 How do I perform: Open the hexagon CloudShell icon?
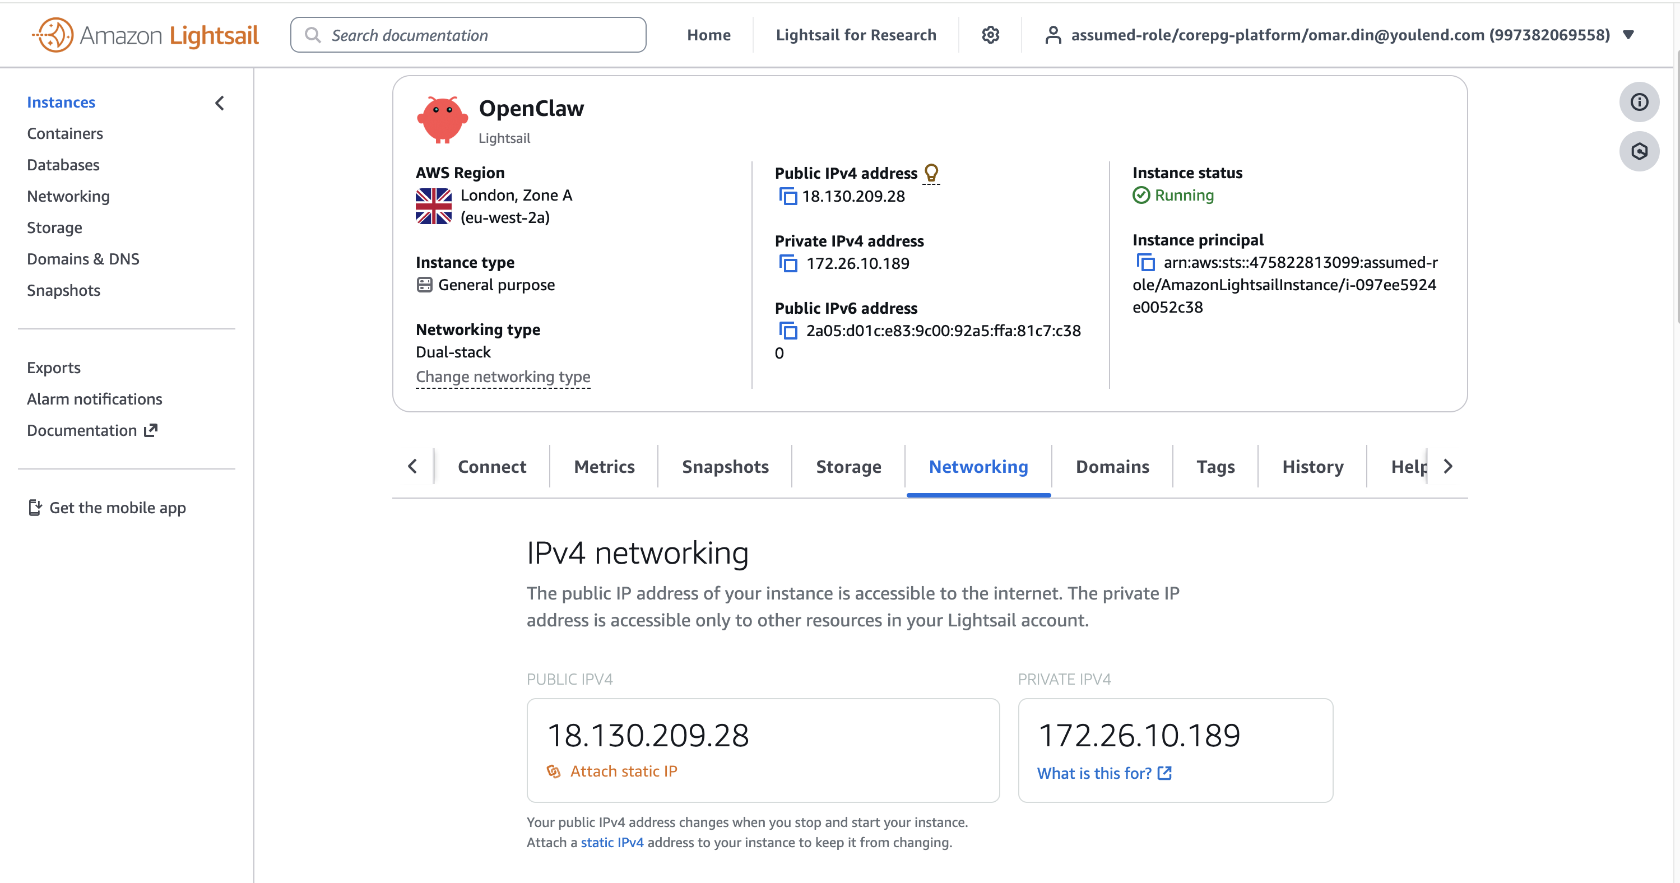coord(1639,151)
